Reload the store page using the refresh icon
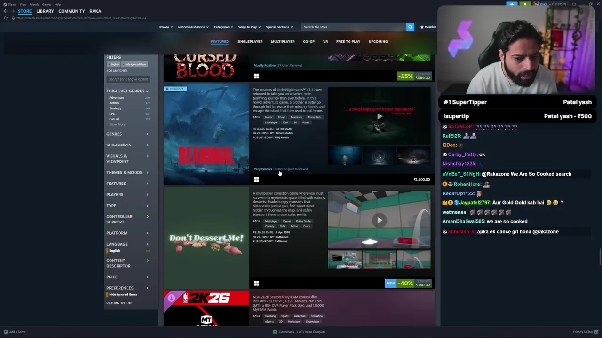This screenshot has height=338, width=602. [6, 18]
